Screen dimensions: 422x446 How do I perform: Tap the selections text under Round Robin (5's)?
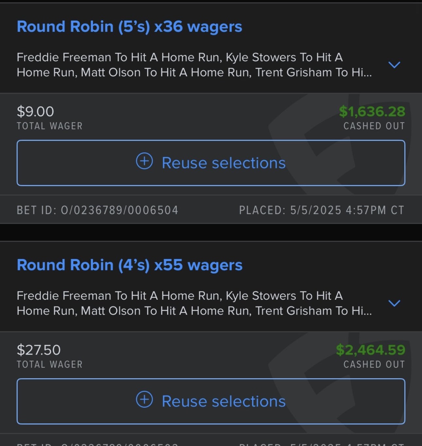tap(194, 65)
